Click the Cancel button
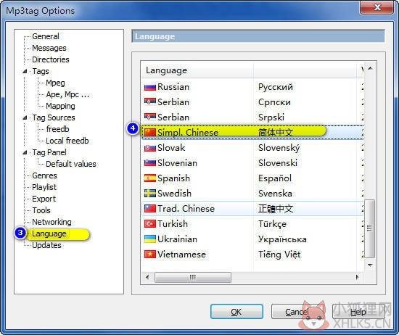399x335 pixels. coord(297,312)
